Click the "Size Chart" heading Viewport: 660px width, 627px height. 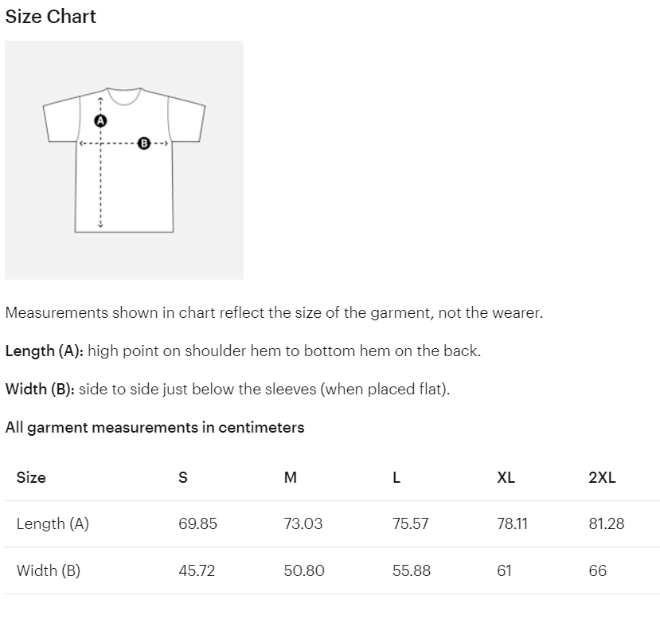point(50,17)
